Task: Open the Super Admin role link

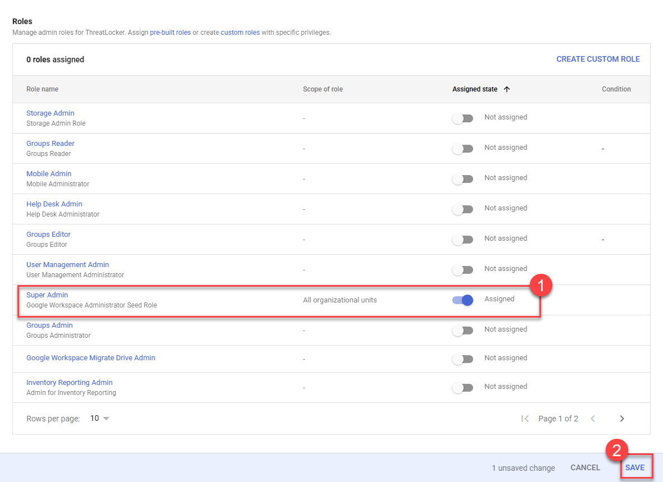Action: click(x=47, y=295)
